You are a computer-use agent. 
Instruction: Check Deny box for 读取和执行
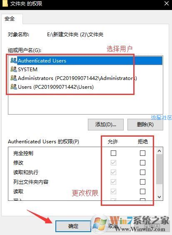[142, 172]
